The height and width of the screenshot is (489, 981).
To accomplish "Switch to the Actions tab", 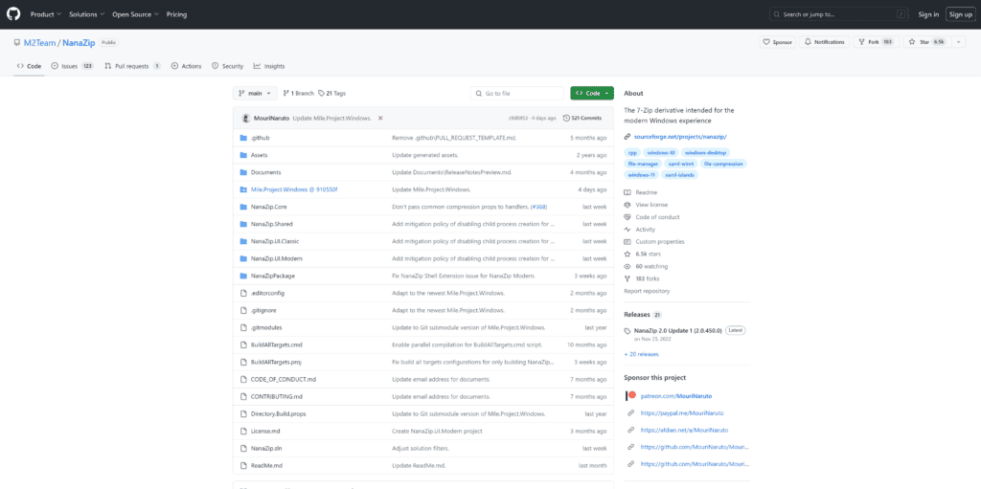I will 187,66.
